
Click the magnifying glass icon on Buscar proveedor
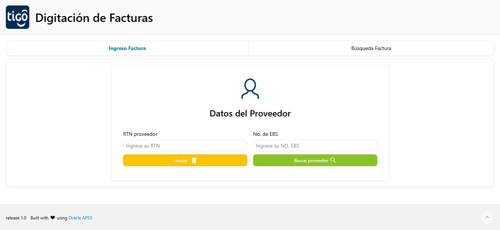pos(333,160)
